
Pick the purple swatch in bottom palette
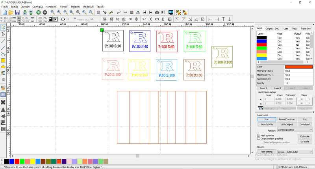point(64,161)
